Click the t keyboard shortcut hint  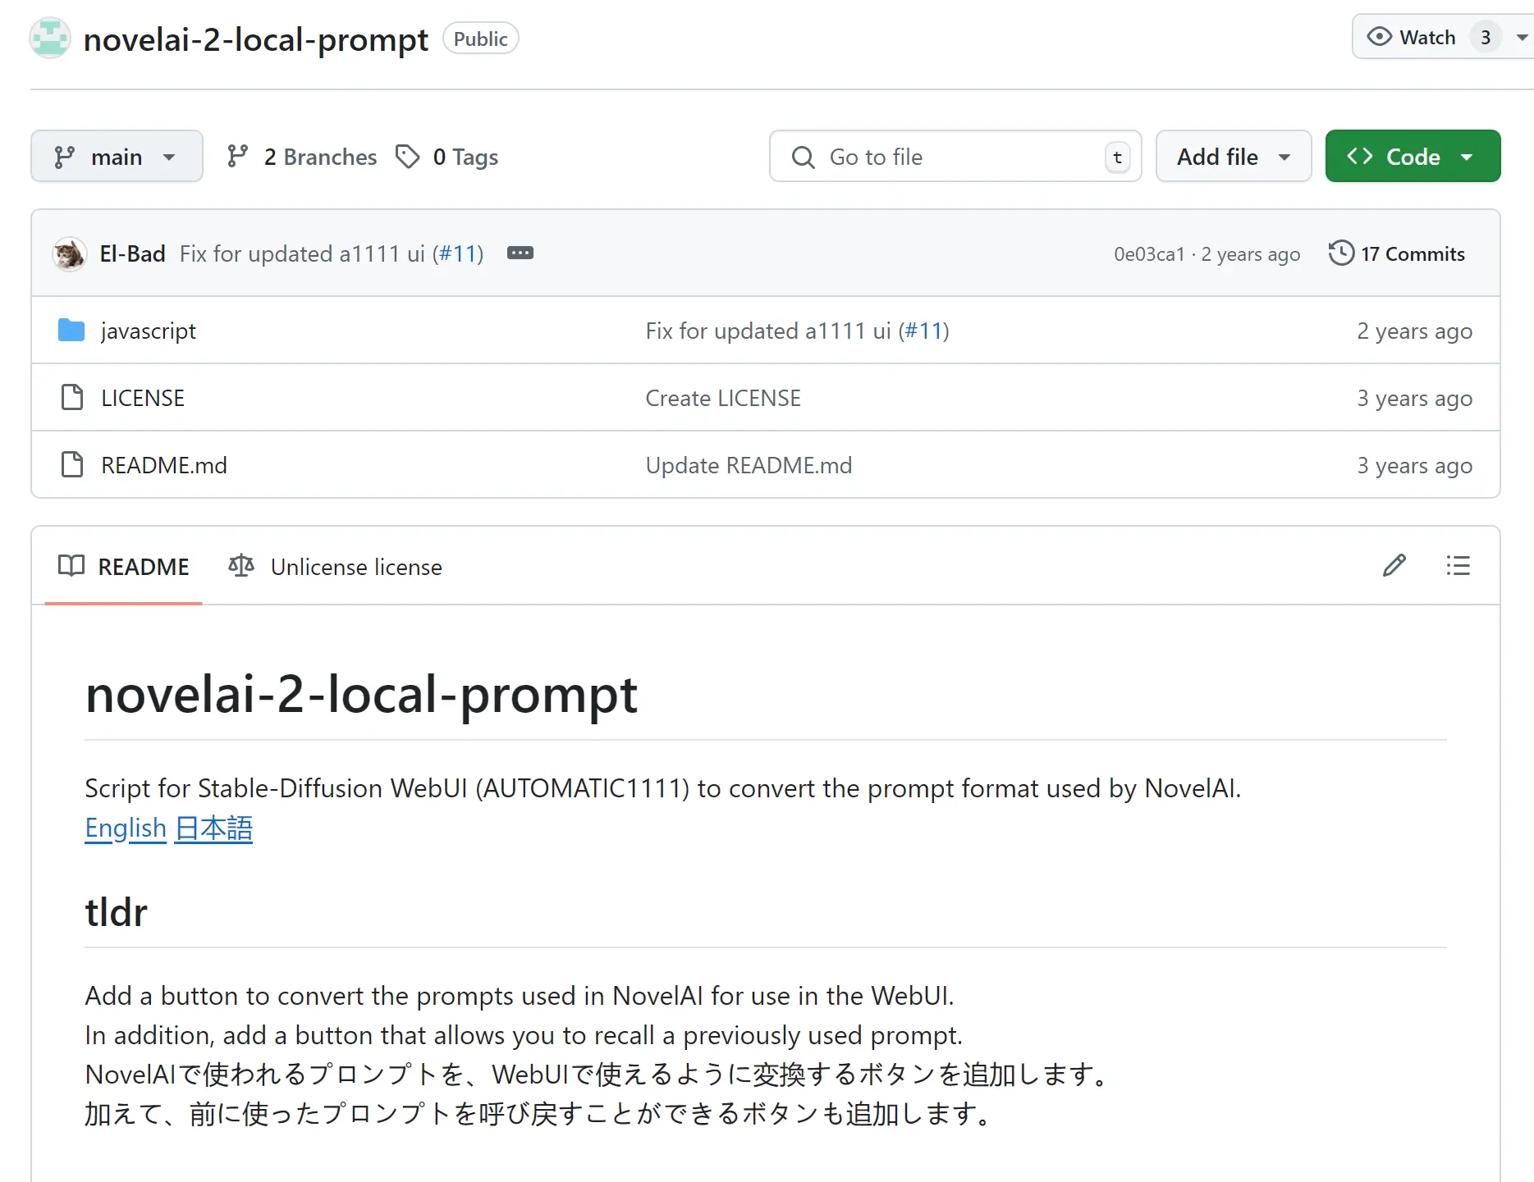(x=1117, y=157)
